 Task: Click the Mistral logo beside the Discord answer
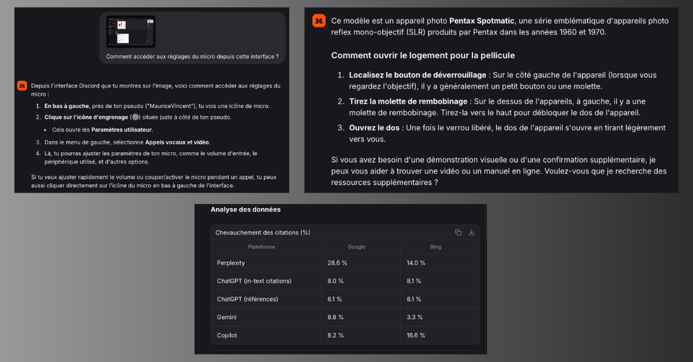click(22, 85)
